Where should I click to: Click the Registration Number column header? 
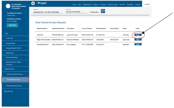58,28
